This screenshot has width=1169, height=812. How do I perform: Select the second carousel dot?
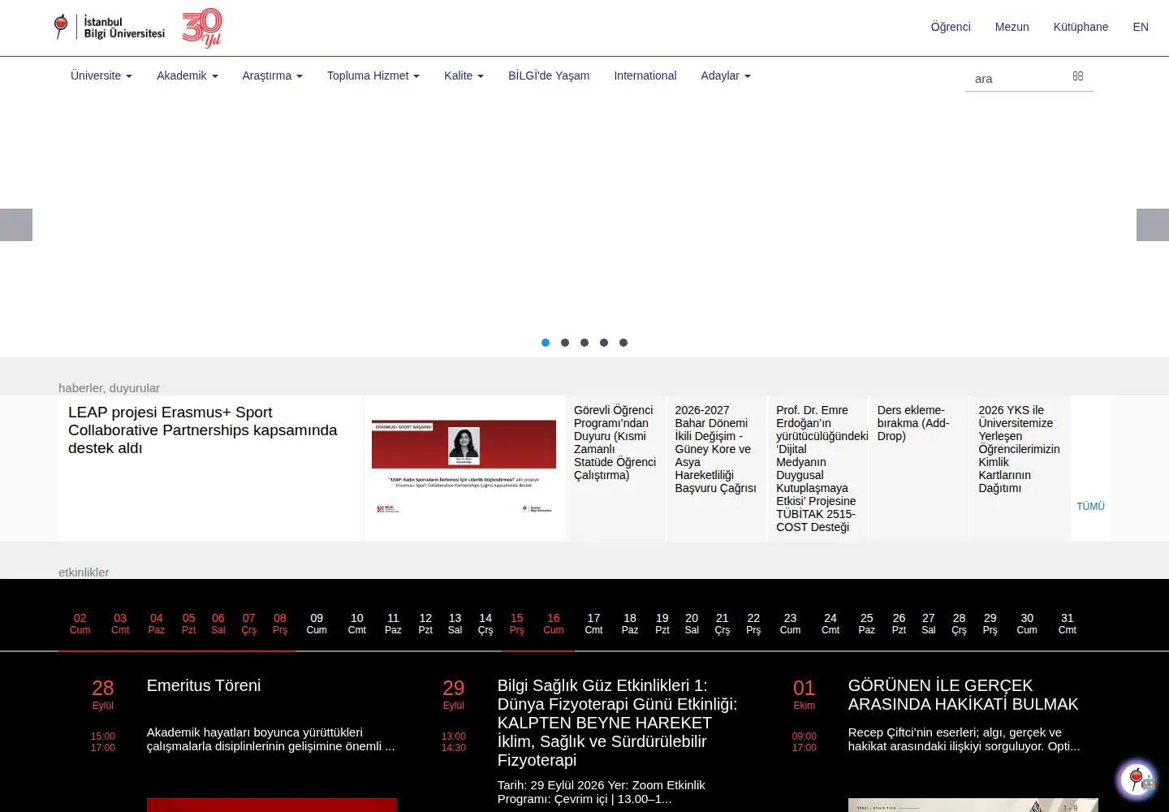pyautogui.click(x=565, y=343)
